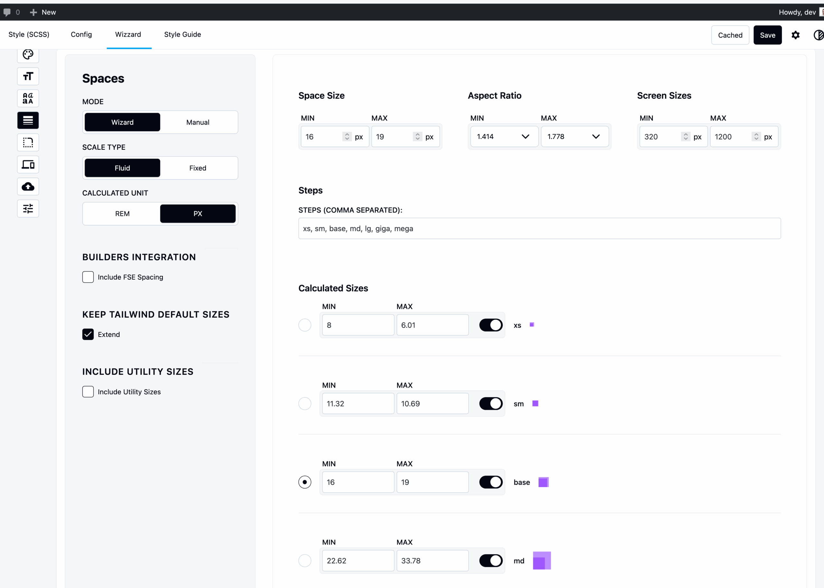The image size is (824, 588).
Task: Open the borders panel icon
Action: click(28, 142)
